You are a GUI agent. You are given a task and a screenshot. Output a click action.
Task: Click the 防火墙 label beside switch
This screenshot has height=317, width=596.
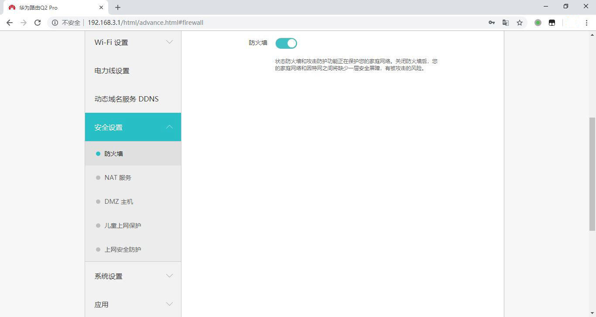click(x=258, y=43)
